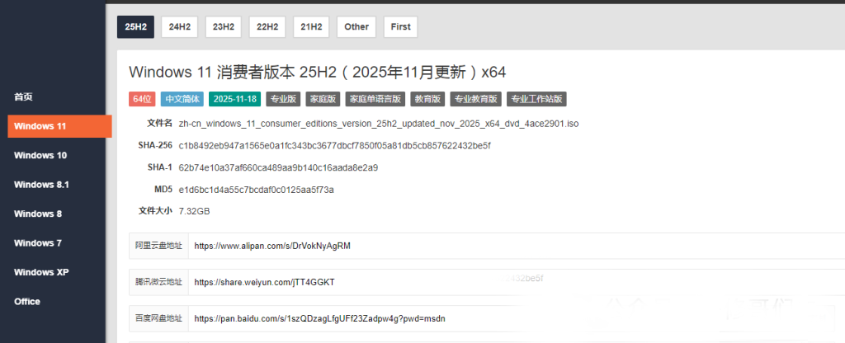The width and height of the screenshot is (845, 343).
Task: Select the 25H2 version tab
Action: tap(136, 27)
